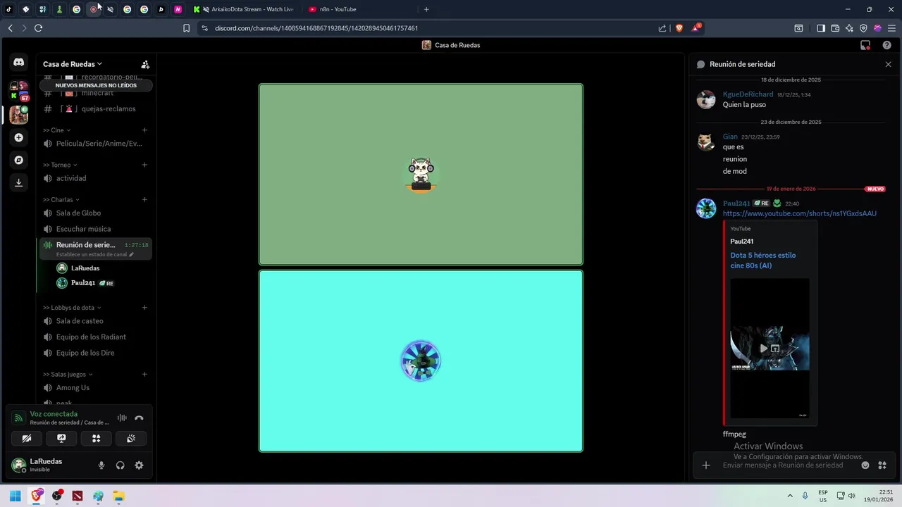The height and width of the screenshot is (507, 902).
Task: Open Windows Start menu
Action: [x=15, y=496]
